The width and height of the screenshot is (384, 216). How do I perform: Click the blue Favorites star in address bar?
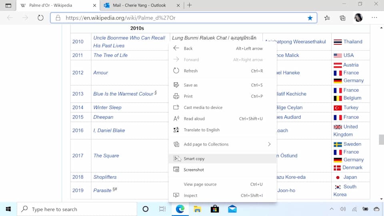(310, 18)
